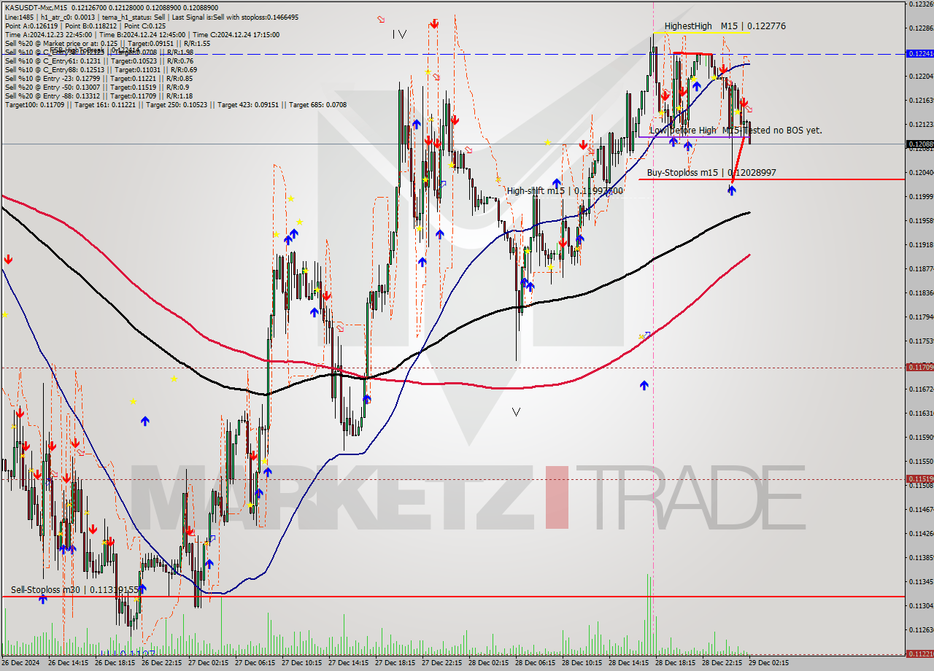Click the red 0.11709 price tag on axis
This screenshot has width=934, height=671.
[919, 367]
